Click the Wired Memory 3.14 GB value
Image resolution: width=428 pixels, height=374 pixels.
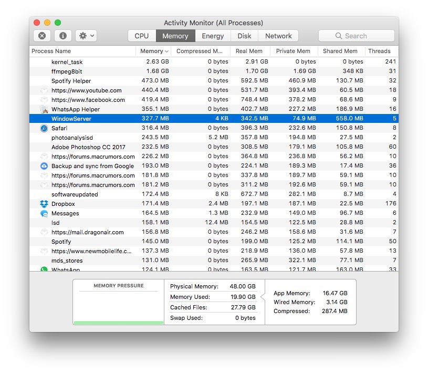click(337, 302)
